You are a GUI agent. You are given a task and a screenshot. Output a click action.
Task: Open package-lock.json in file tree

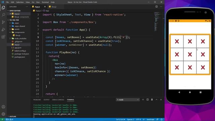[21, 54]
